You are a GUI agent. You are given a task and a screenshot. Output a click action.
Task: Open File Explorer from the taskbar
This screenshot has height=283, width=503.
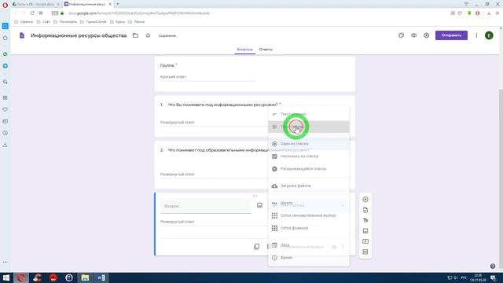(85, 277)
